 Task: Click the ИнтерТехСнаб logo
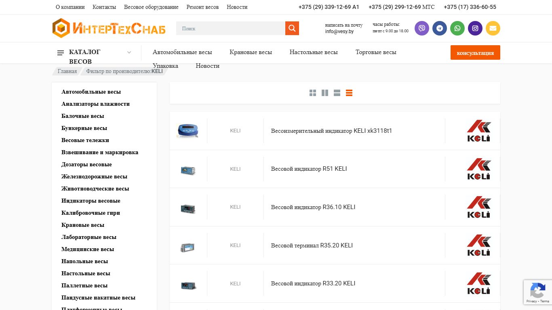tap(109, 28)
